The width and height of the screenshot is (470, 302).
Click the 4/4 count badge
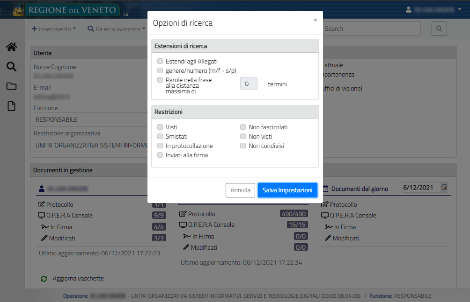pos(159,227)
